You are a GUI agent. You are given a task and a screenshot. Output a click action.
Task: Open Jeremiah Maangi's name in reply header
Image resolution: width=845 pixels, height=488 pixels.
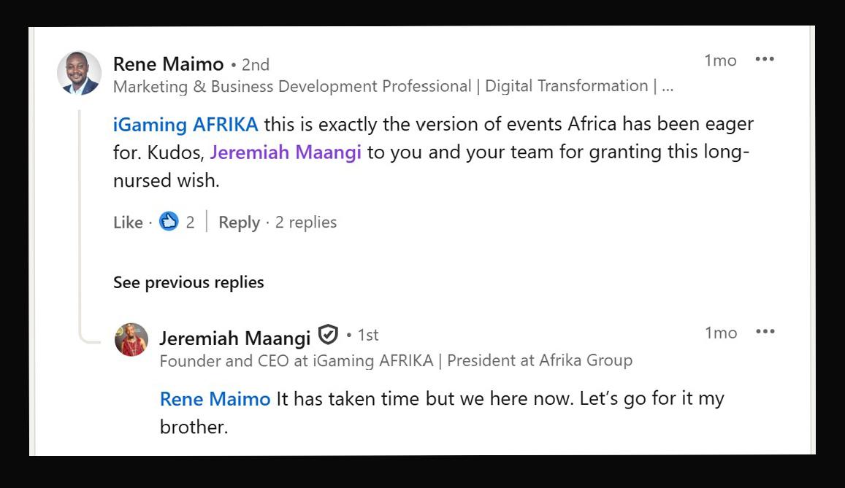pos(234,337)
